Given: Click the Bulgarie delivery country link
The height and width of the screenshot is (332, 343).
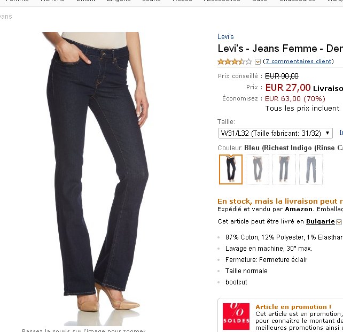Looking at the screenshot, I should (320, 221).
